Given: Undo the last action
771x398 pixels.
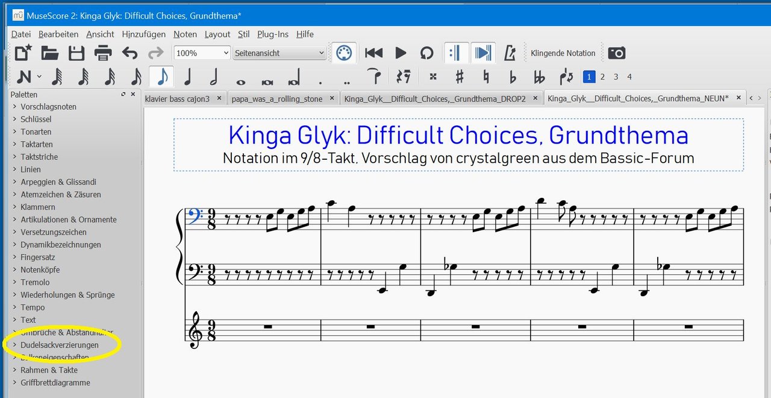Looking at the screenshot, I should point(130,53).
